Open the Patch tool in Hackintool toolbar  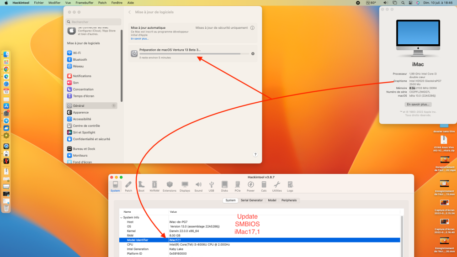pos(128,186)
